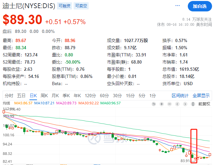Click the 最低 value 88.34
The width and height of the screenshot is (213, 165).
pyautogui.click(x=21, y=48)
